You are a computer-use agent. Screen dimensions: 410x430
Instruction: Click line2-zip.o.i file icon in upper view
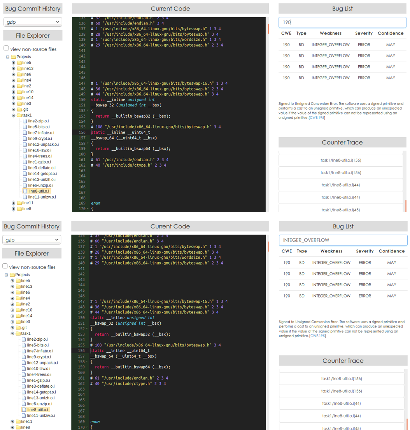(25, 121)
